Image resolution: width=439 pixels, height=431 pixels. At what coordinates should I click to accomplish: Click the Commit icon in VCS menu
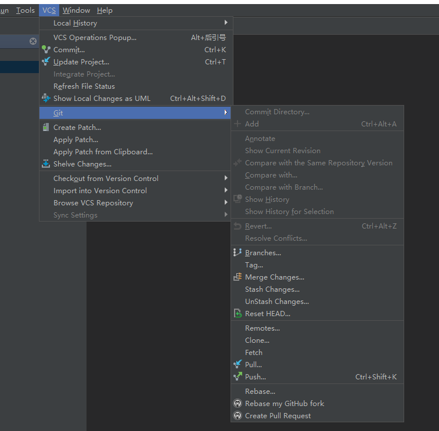[x=46, y=49]
